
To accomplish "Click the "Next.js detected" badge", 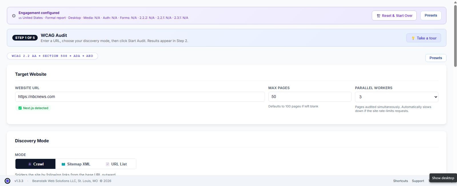I will (33, 108).
